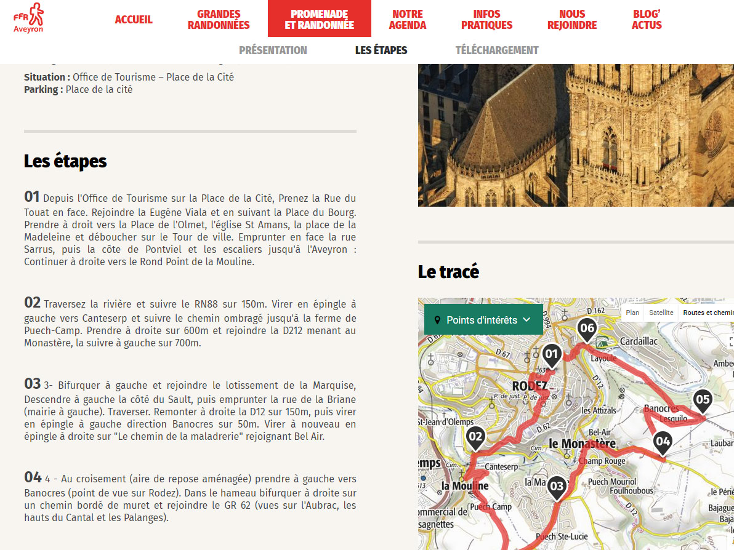Open the Grandes Randonnées menu
Screen dimensions: 734x550
(x=219, y=20)
